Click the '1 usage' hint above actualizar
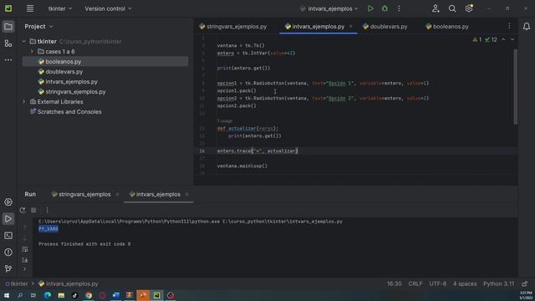Screen dimensions: 535x301 point(225,121)
